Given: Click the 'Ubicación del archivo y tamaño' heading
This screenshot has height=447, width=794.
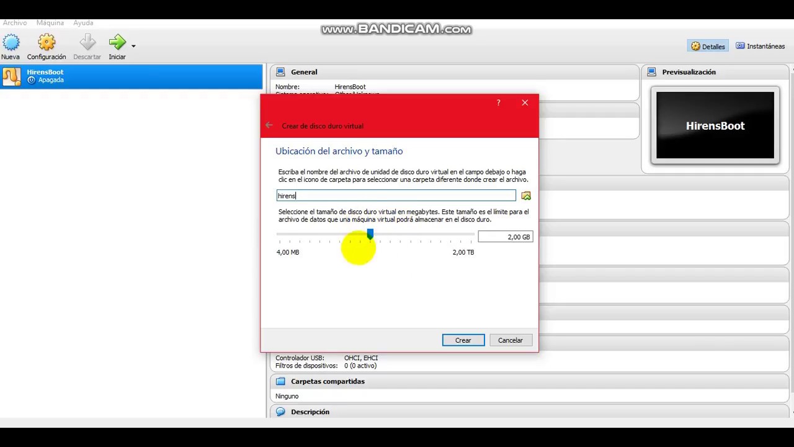Looking at the screenshot, I should (339, 151).
